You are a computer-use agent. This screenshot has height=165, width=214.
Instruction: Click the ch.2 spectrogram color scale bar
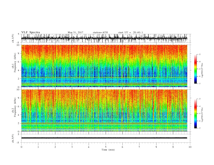click(195, 114)
